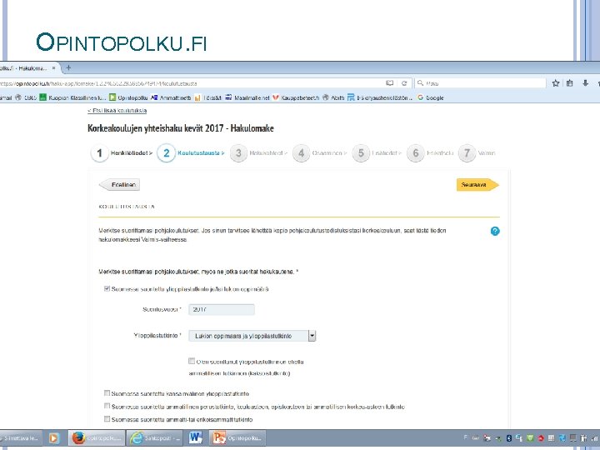Open the bookmarks list icon next to the star
Screen dimensions: 600x450
[x=570, y=83]
